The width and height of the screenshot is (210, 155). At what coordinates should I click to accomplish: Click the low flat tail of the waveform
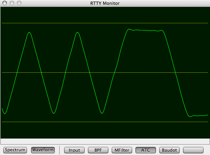point(199,116)
